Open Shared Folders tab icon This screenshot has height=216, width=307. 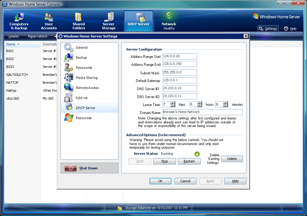click(x=79, y=17)
